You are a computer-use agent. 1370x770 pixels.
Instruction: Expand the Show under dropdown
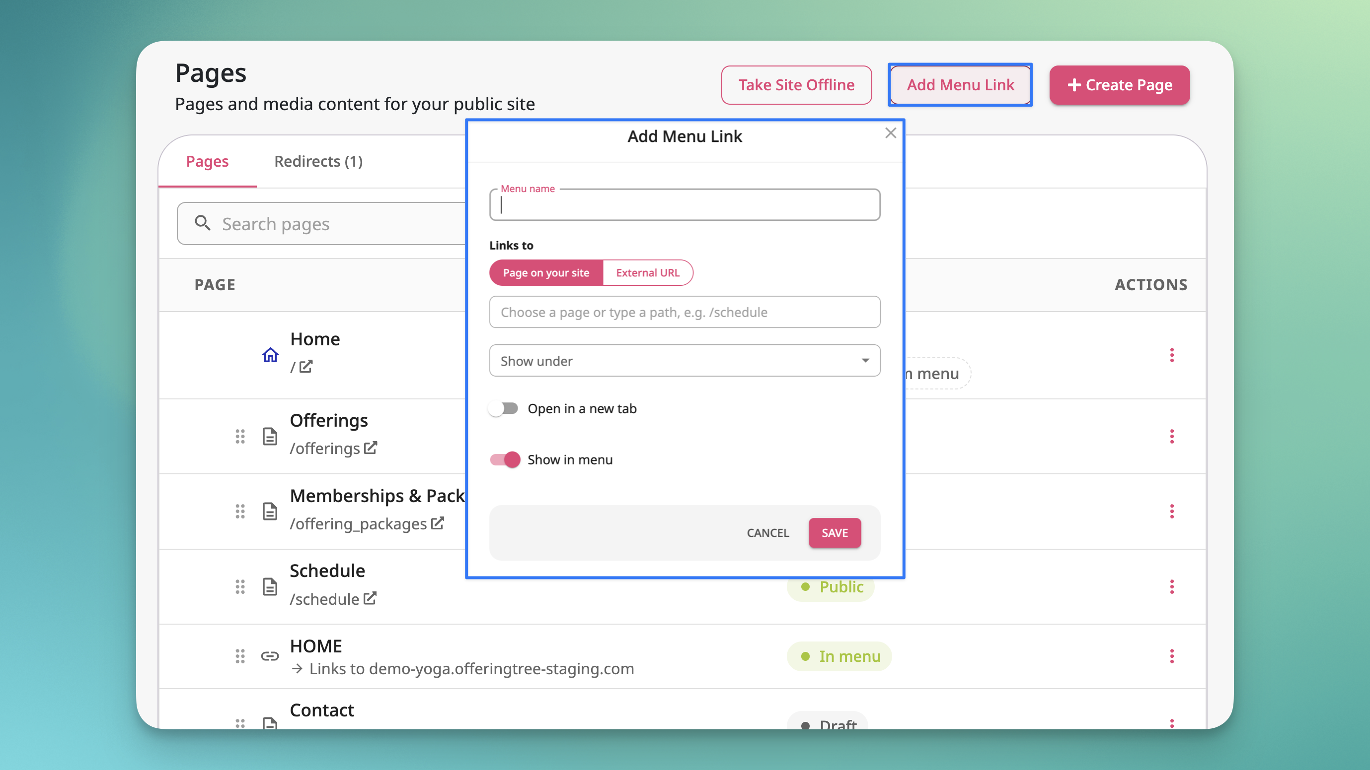click(x=685, y=361)
